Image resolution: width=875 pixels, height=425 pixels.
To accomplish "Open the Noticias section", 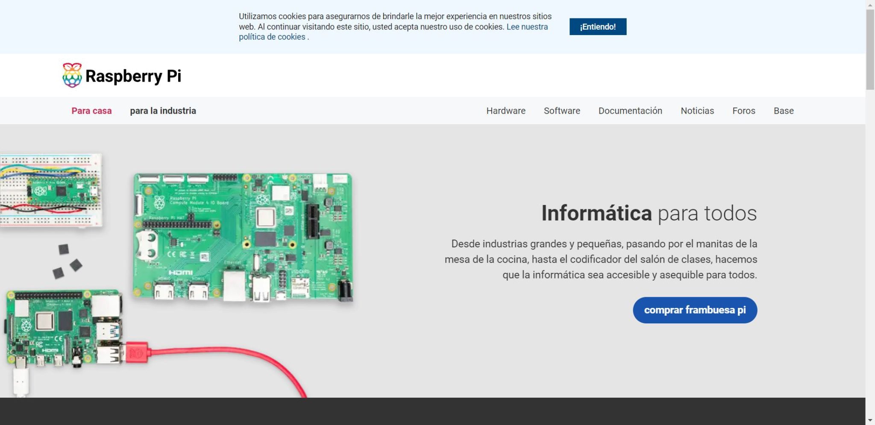I will 697,111.
